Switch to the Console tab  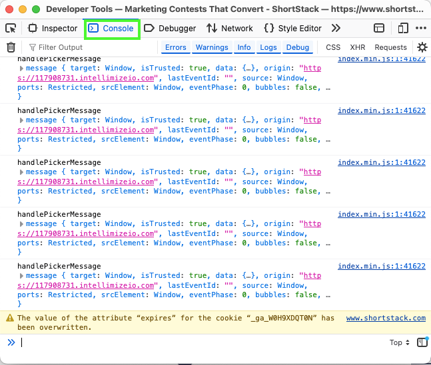coord(111,29)
